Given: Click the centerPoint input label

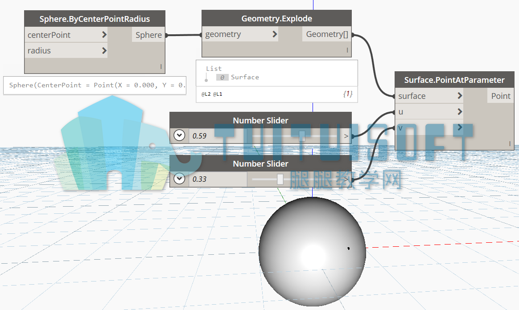Looking at the screenshot, I should (x=49, y=35).
